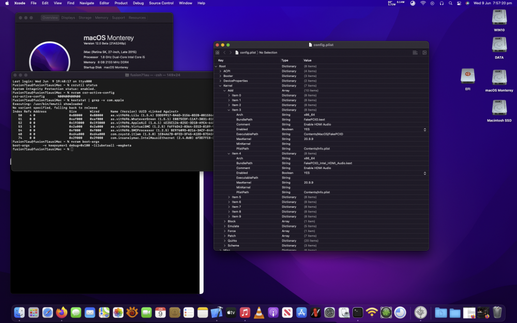The width and height of the screenshot is (517, 323).
Task: Select the Overview tab in About This Mac
Action: coord(50,18)
